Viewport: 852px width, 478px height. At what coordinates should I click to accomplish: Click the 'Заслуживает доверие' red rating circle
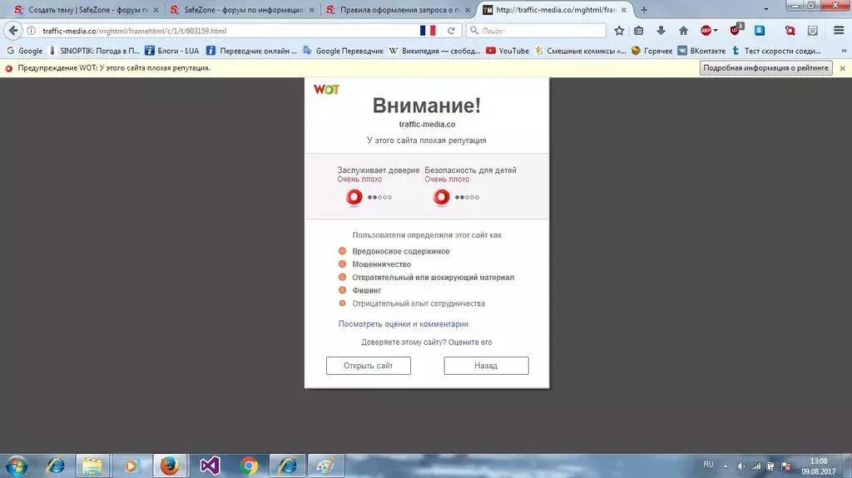tap(354, 197)
